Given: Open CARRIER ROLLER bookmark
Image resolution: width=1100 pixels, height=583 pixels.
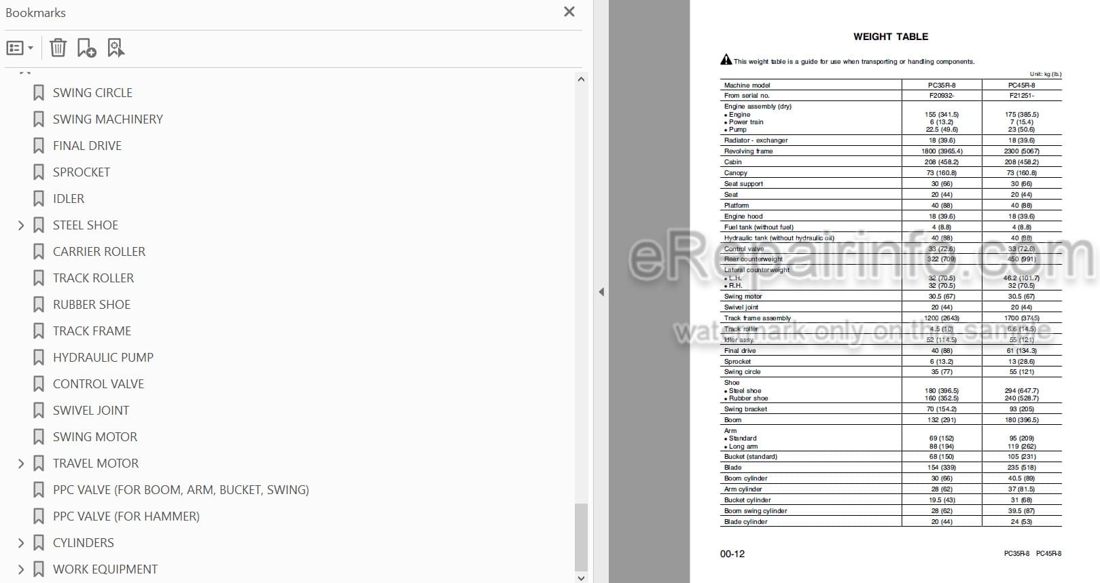Looking at the screenshot, I should pos(99,252).
